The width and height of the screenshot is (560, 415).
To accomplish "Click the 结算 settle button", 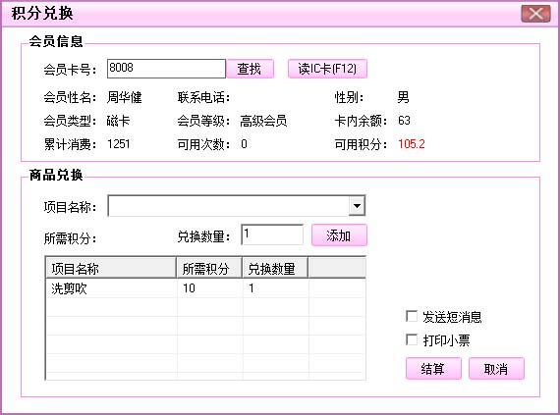I will pos(433,369).
